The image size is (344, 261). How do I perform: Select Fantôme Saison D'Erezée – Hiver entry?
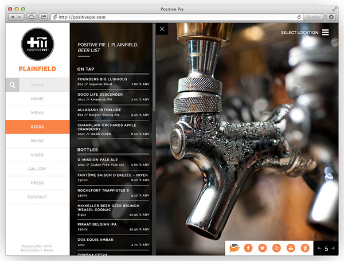113,177
